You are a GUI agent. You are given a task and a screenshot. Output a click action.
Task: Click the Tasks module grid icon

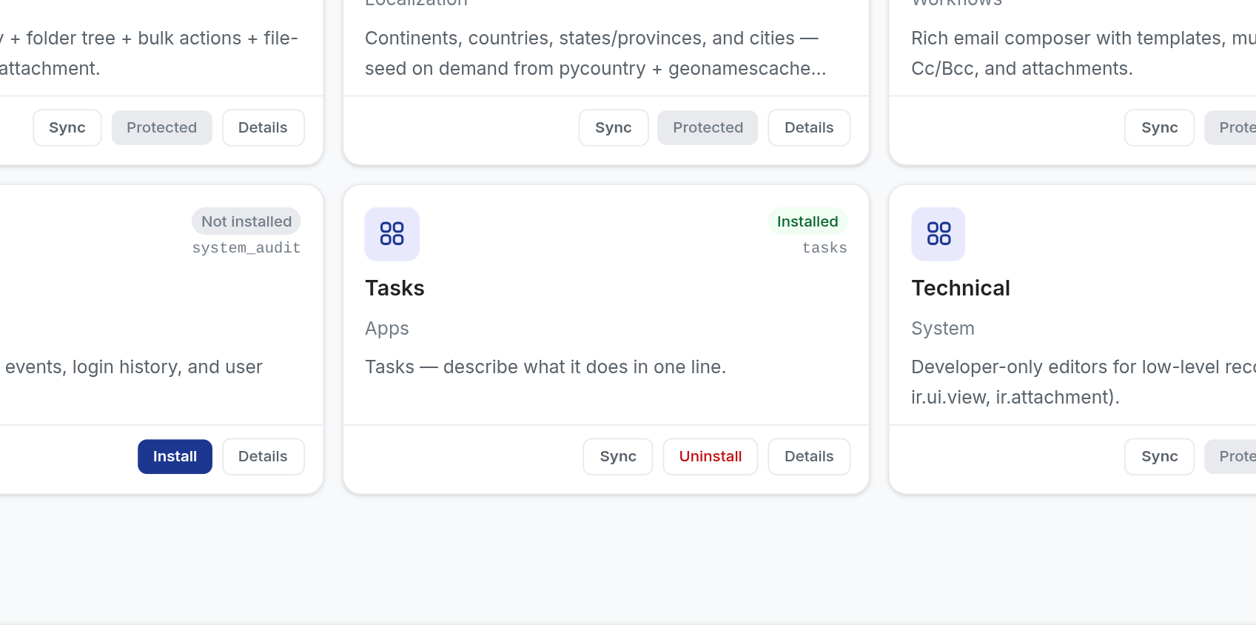click(x=392, y=234)
